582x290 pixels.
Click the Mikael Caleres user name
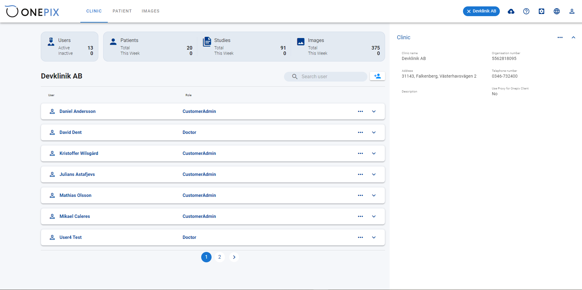pyautogui.click(x=75, y=216)
